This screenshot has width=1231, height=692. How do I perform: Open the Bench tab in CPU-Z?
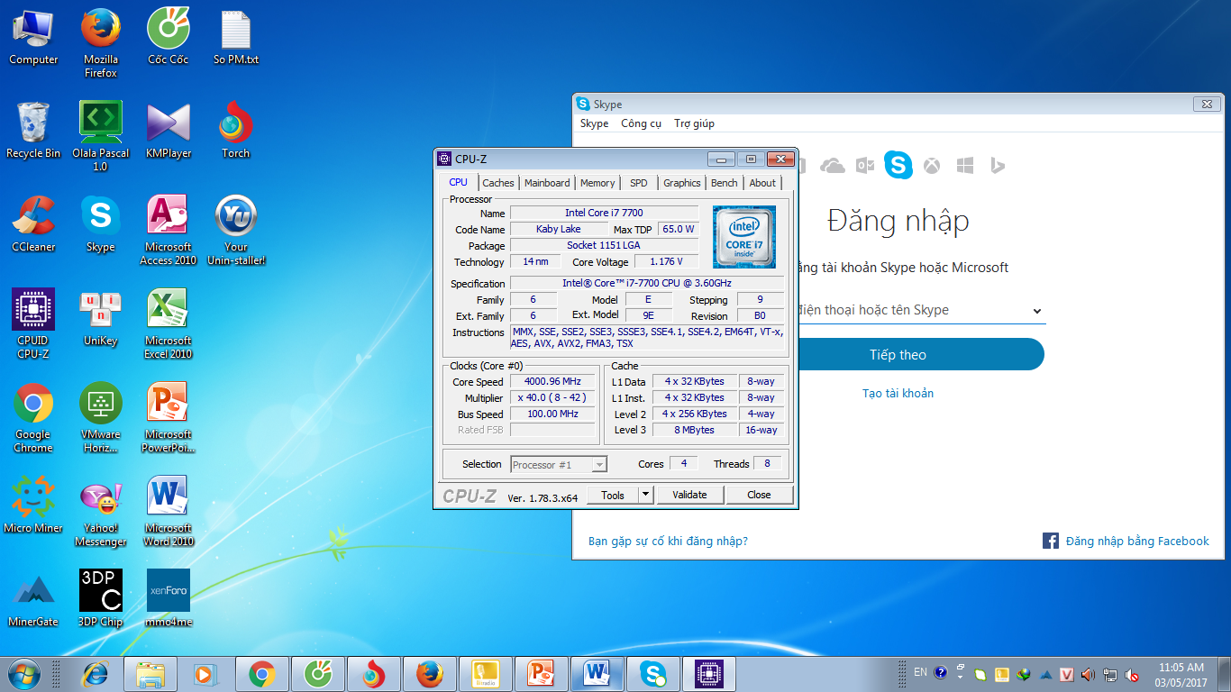[x=725, y=183]
